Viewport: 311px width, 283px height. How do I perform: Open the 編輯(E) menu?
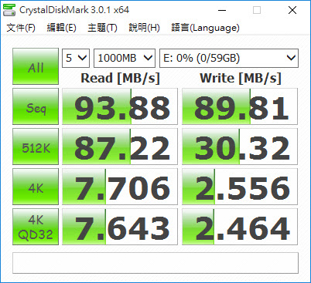(x=61, y=28)
